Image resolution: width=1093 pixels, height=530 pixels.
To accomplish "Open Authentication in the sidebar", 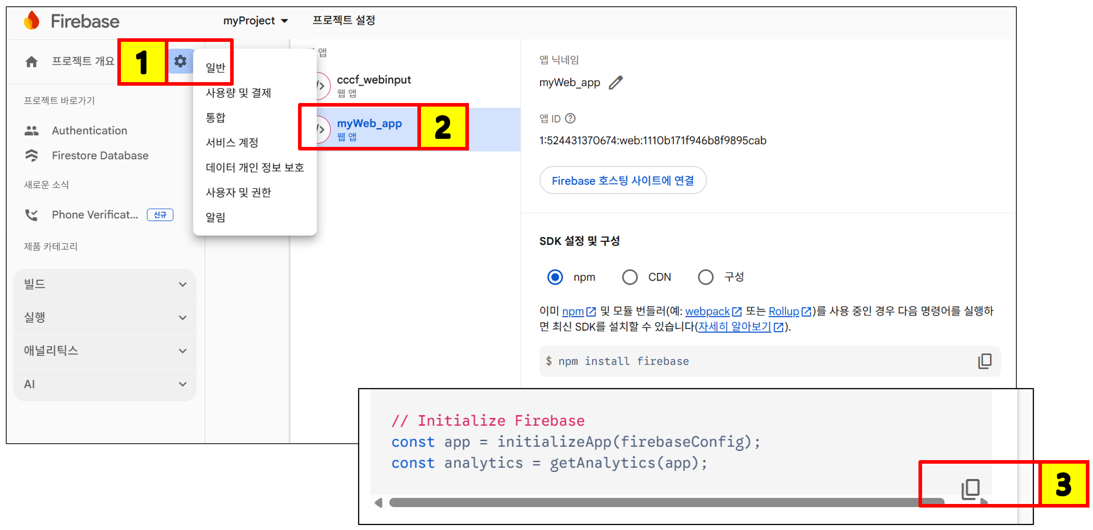I will click(89, 131).
